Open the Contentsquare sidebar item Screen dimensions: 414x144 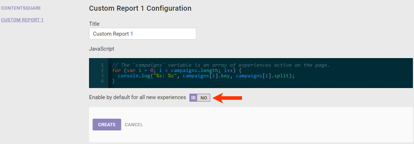click(21, 8)
